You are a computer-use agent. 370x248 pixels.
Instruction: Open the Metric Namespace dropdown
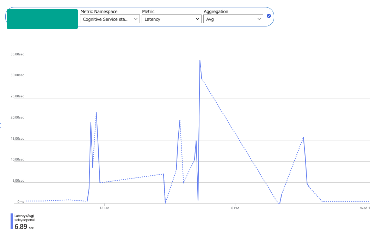(x=110, y=19)
